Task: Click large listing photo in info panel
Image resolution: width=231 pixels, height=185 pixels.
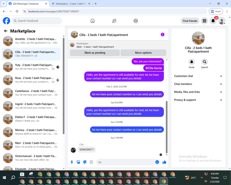Action: (x=198, y=38)
